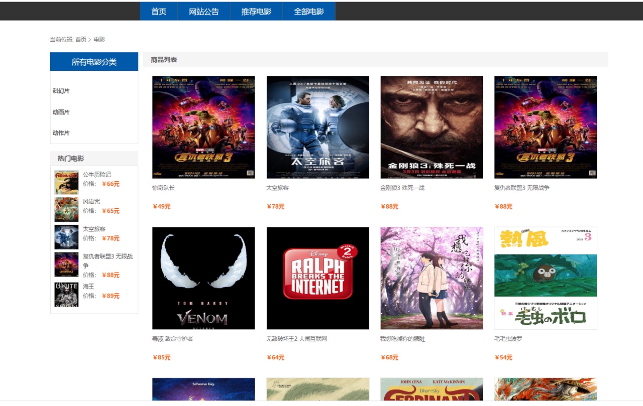
Task: Open the 全部电影 navigation tab
Action: [x=309, y=11]
